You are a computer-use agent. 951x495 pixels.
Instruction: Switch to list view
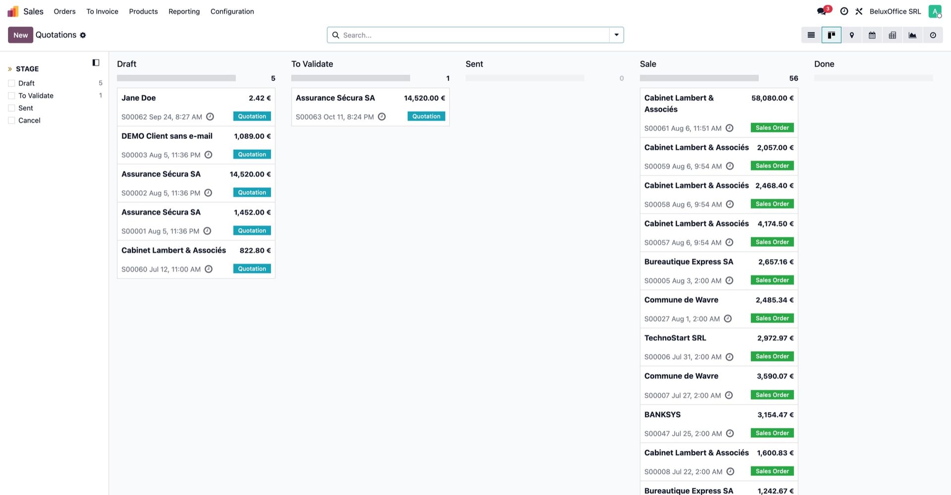tap(811, 35)
